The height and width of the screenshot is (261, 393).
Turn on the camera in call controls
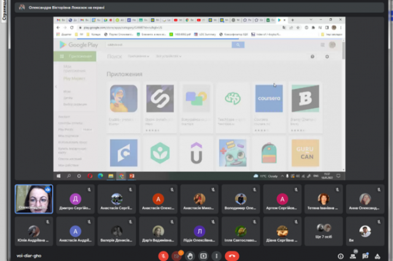click(176, 255)
